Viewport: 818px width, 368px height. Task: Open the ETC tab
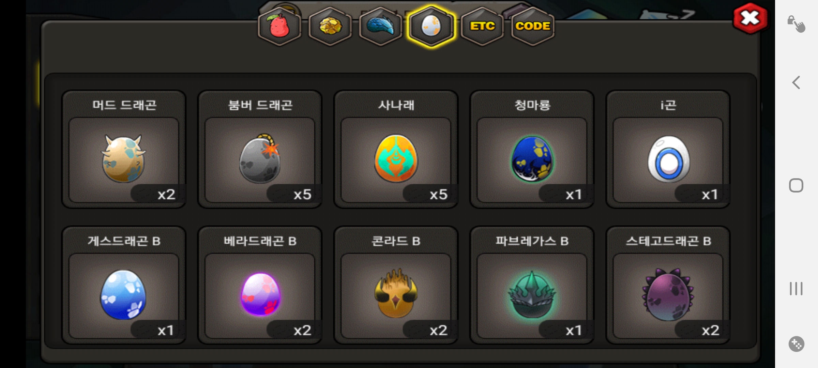(x=482, y=26)
